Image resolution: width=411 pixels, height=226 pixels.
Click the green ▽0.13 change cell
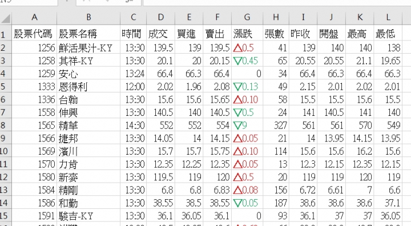point(247,87)
